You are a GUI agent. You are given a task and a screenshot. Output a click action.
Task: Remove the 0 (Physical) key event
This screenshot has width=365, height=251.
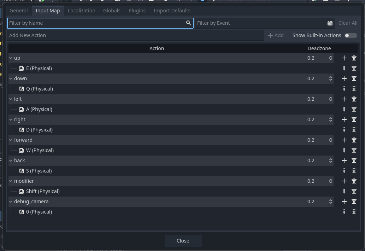coord(354,212)
